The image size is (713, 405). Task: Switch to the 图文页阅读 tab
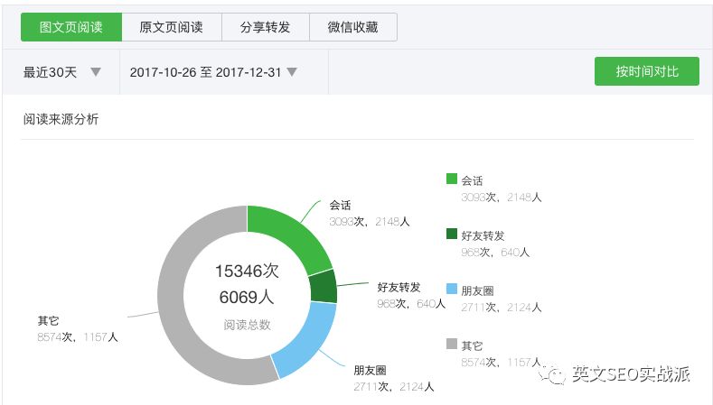[71, 27]
